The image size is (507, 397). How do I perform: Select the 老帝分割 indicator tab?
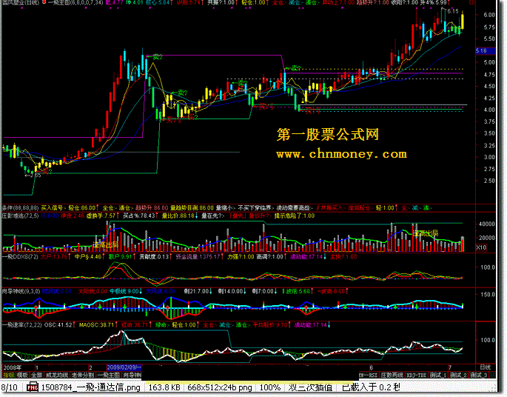click(82, 376)
